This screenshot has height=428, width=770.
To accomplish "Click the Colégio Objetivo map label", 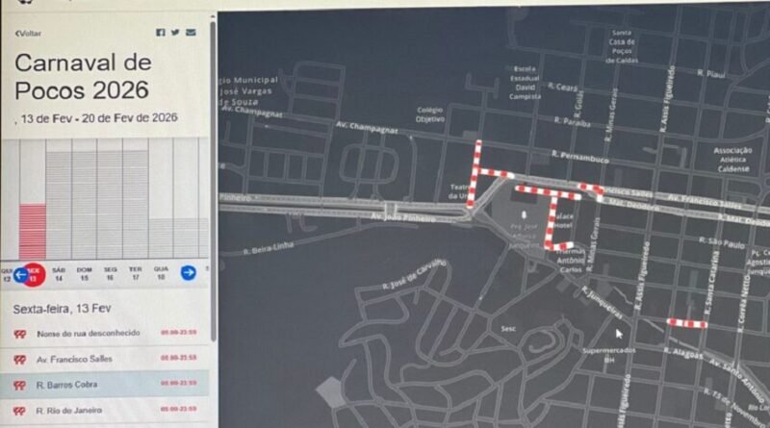I will click(x=430, y=114).
